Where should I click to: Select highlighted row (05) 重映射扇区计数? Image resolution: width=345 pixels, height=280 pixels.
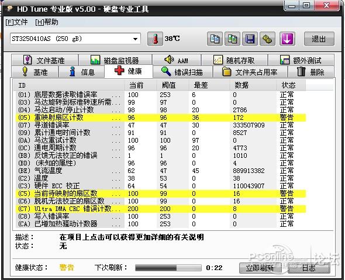point(161,117)
